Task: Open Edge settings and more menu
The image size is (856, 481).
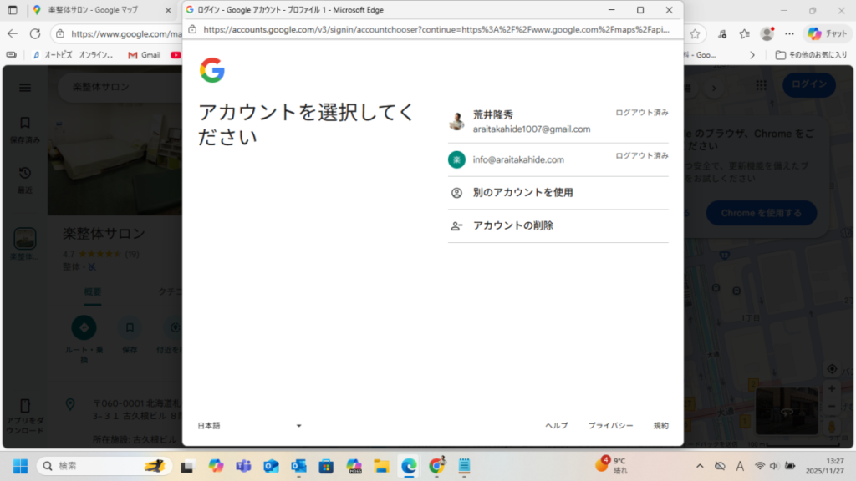Action: coord(790,33)
